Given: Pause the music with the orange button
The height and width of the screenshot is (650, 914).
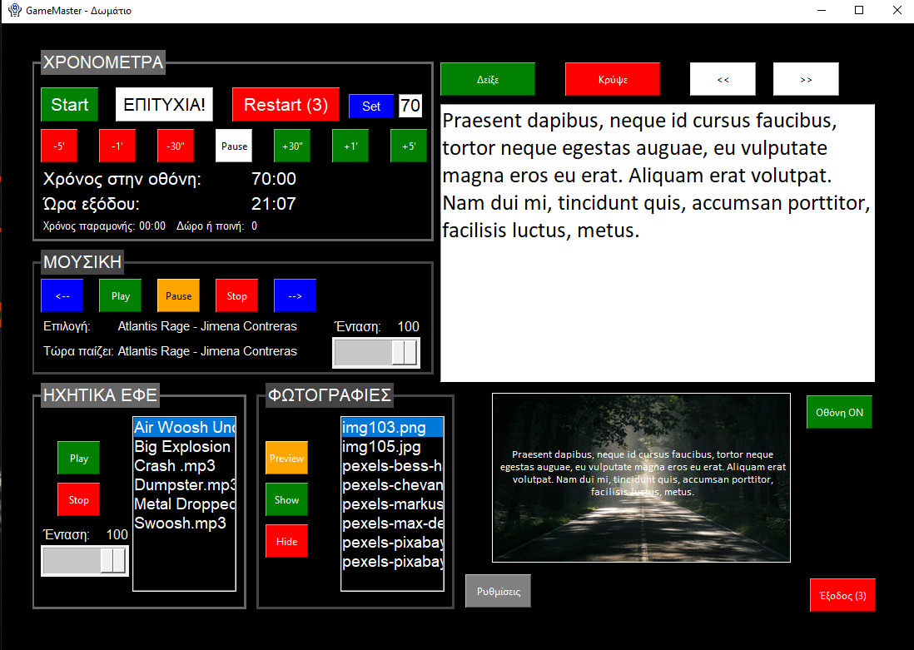Looking at the screenshot, I should pos(179,295).
